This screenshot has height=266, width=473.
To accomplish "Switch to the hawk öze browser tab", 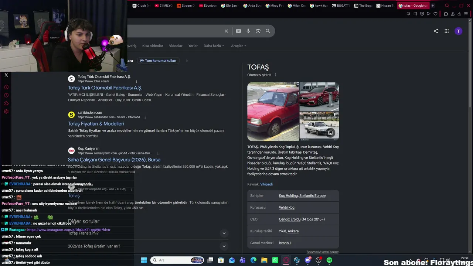I will point(318,6).
